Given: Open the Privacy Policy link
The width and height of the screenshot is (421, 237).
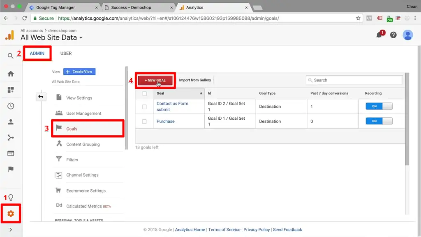Looking at the screenshot, I should click(x=257, y=230).
